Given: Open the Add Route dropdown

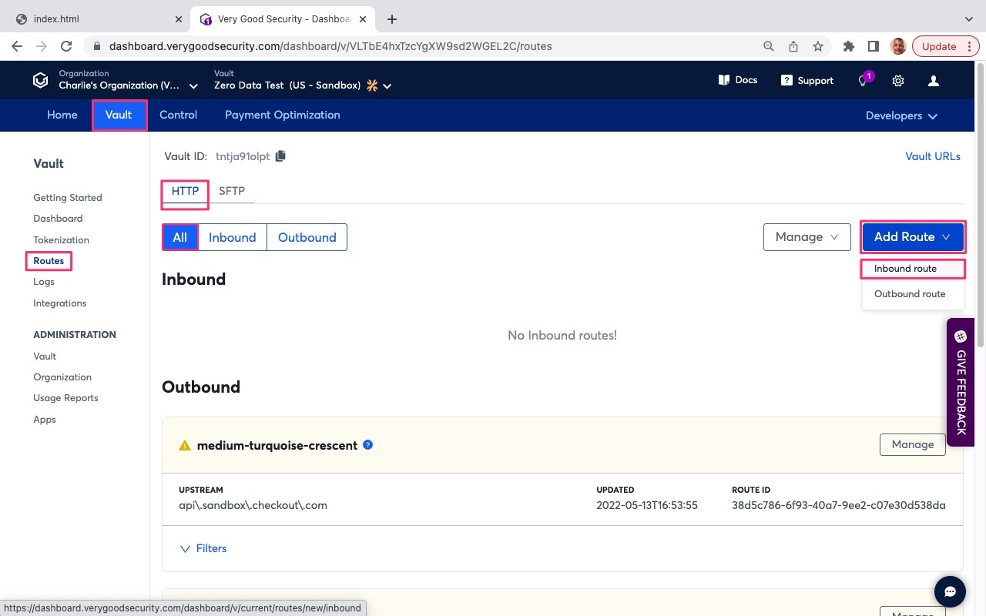Looking at the screenshot, I should point(913,237).
